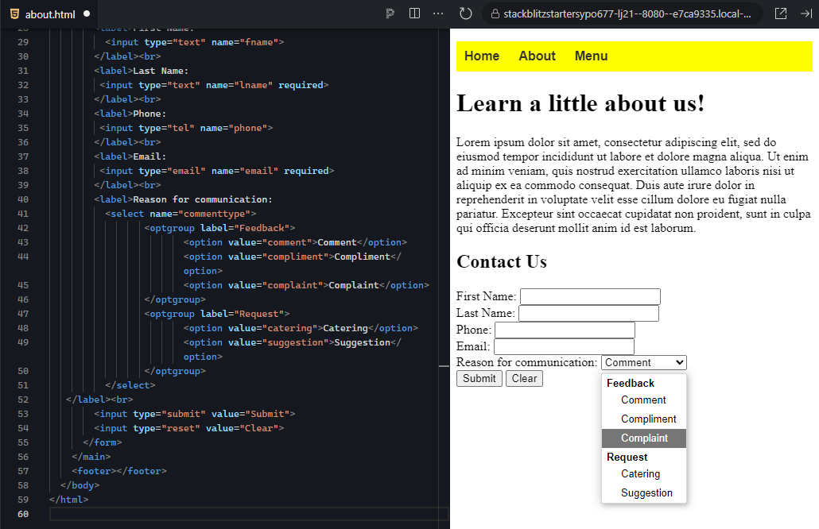Click the Prettier formatting icon in the toolbar
Screen dimensions: 819x529
(388, 14)
